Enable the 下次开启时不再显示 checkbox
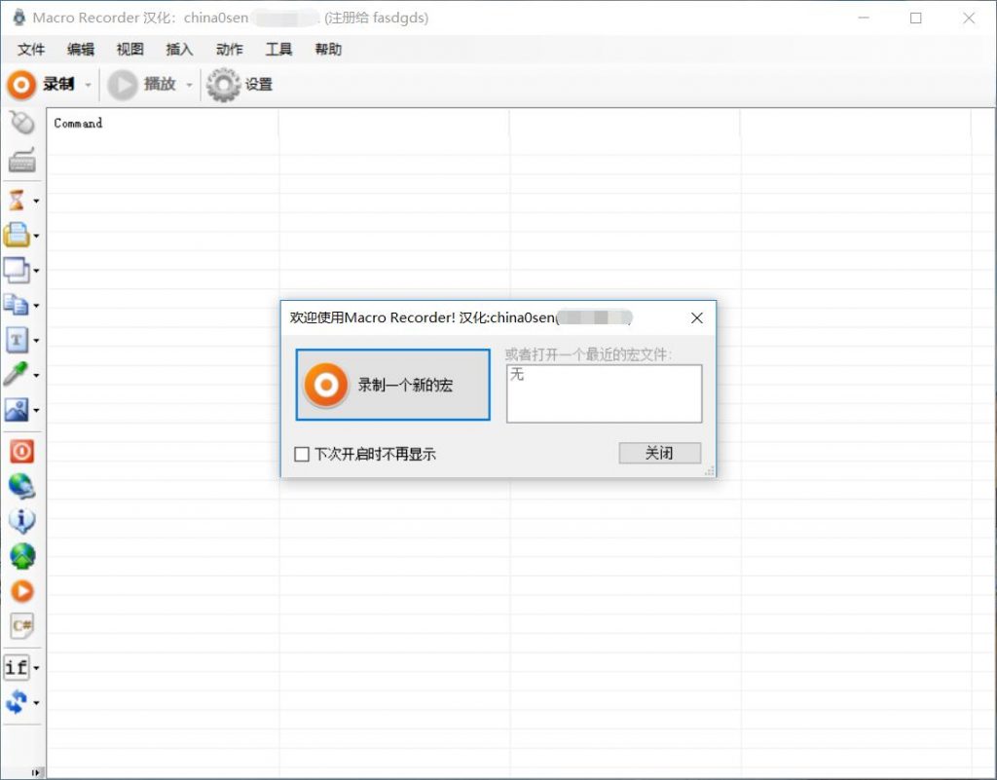This screenshot has height=780, width=997. 302,455
